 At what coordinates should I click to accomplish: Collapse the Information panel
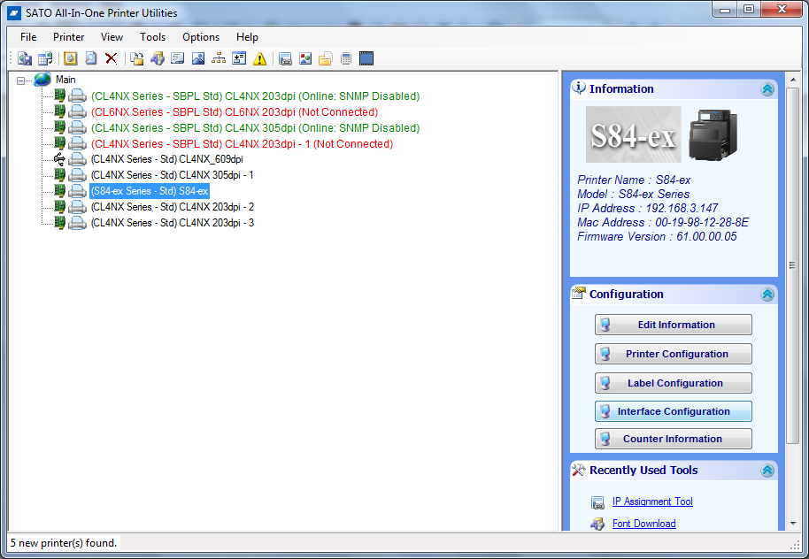[767, 89]
